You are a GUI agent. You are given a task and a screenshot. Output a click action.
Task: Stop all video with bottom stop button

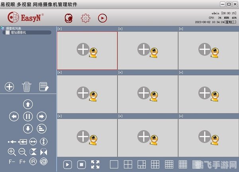click(81, 164)
